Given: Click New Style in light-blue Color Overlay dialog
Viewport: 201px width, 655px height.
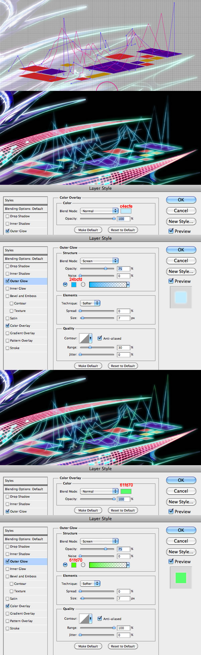Looking at the screenshot, I should pyautogui.click(x=181, y=221).
